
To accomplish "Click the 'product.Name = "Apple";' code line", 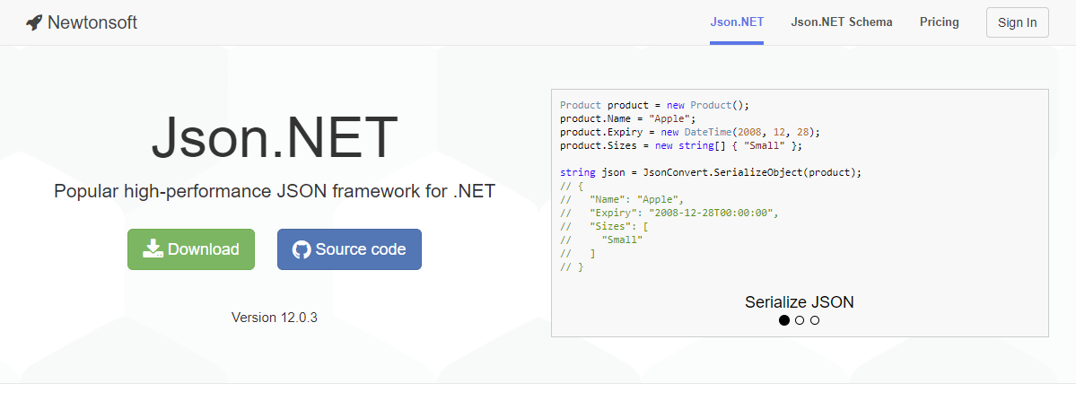I will coord(626,118).
